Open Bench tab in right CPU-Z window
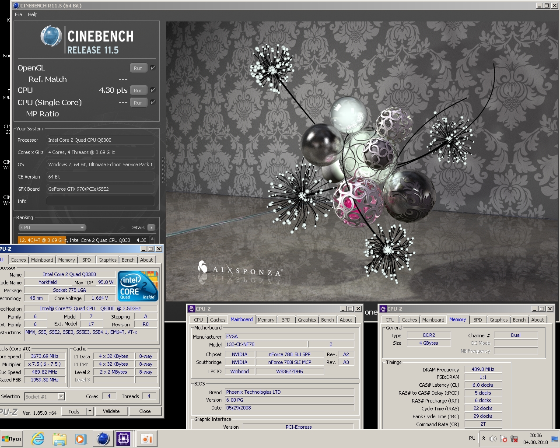Screen dimensions: 560x448 (519, 320)
